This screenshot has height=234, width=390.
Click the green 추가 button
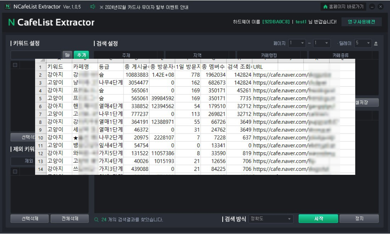point(82,55)
